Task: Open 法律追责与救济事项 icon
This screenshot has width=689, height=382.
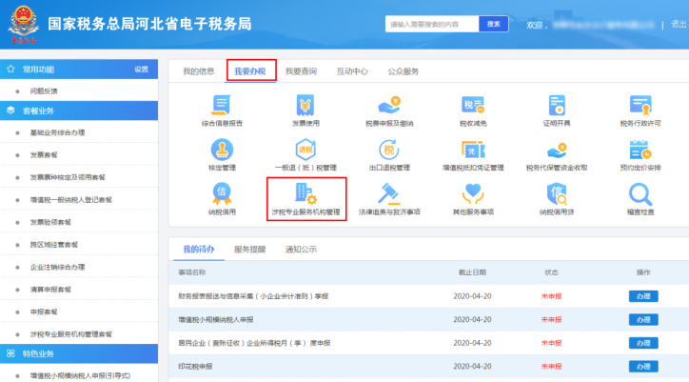Action: 389,194
